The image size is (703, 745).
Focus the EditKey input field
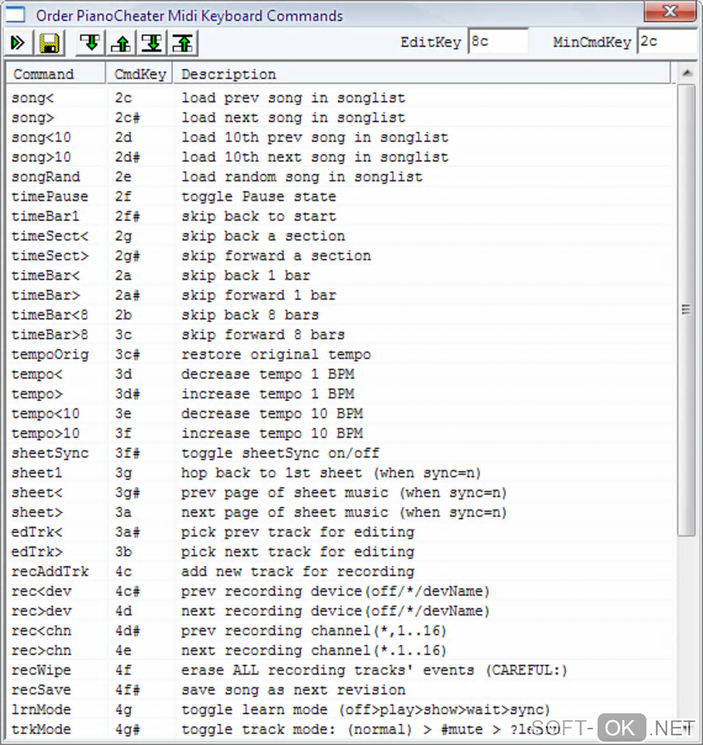coord(498,42)
